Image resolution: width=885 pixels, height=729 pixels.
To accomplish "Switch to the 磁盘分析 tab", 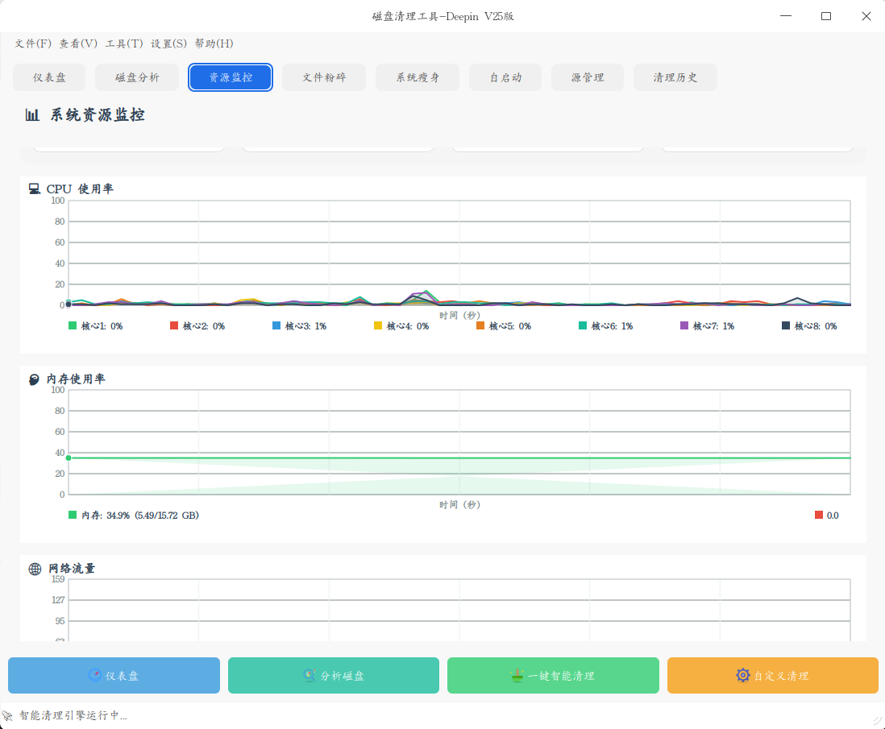I will [x=137, y=77].
